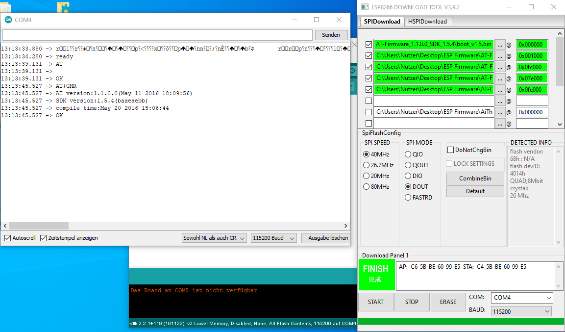Screen dimensions: 565x332
Task: Switch to the SPIDownload tab
Action: coord(382,22)
